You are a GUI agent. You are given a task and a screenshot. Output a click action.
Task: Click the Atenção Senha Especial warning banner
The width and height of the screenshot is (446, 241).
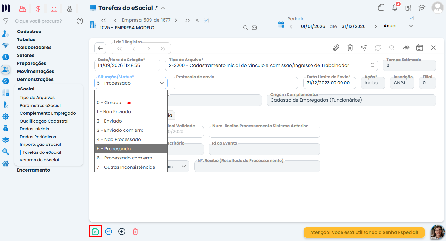point(364,232)
